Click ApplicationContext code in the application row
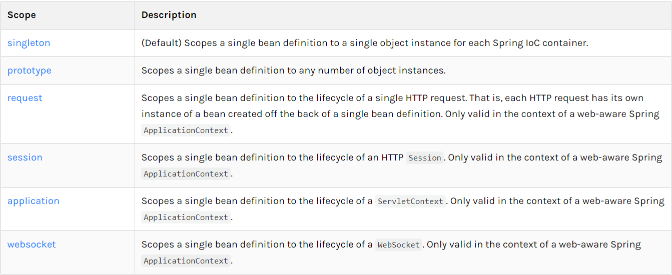The image size is (672, 275). coord(186,217)
